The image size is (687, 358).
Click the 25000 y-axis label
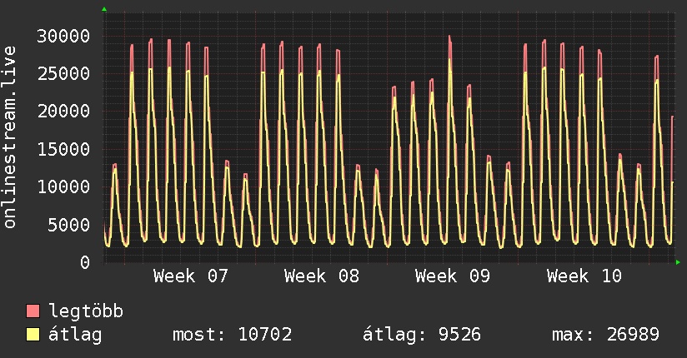click(x=63, y=73)
